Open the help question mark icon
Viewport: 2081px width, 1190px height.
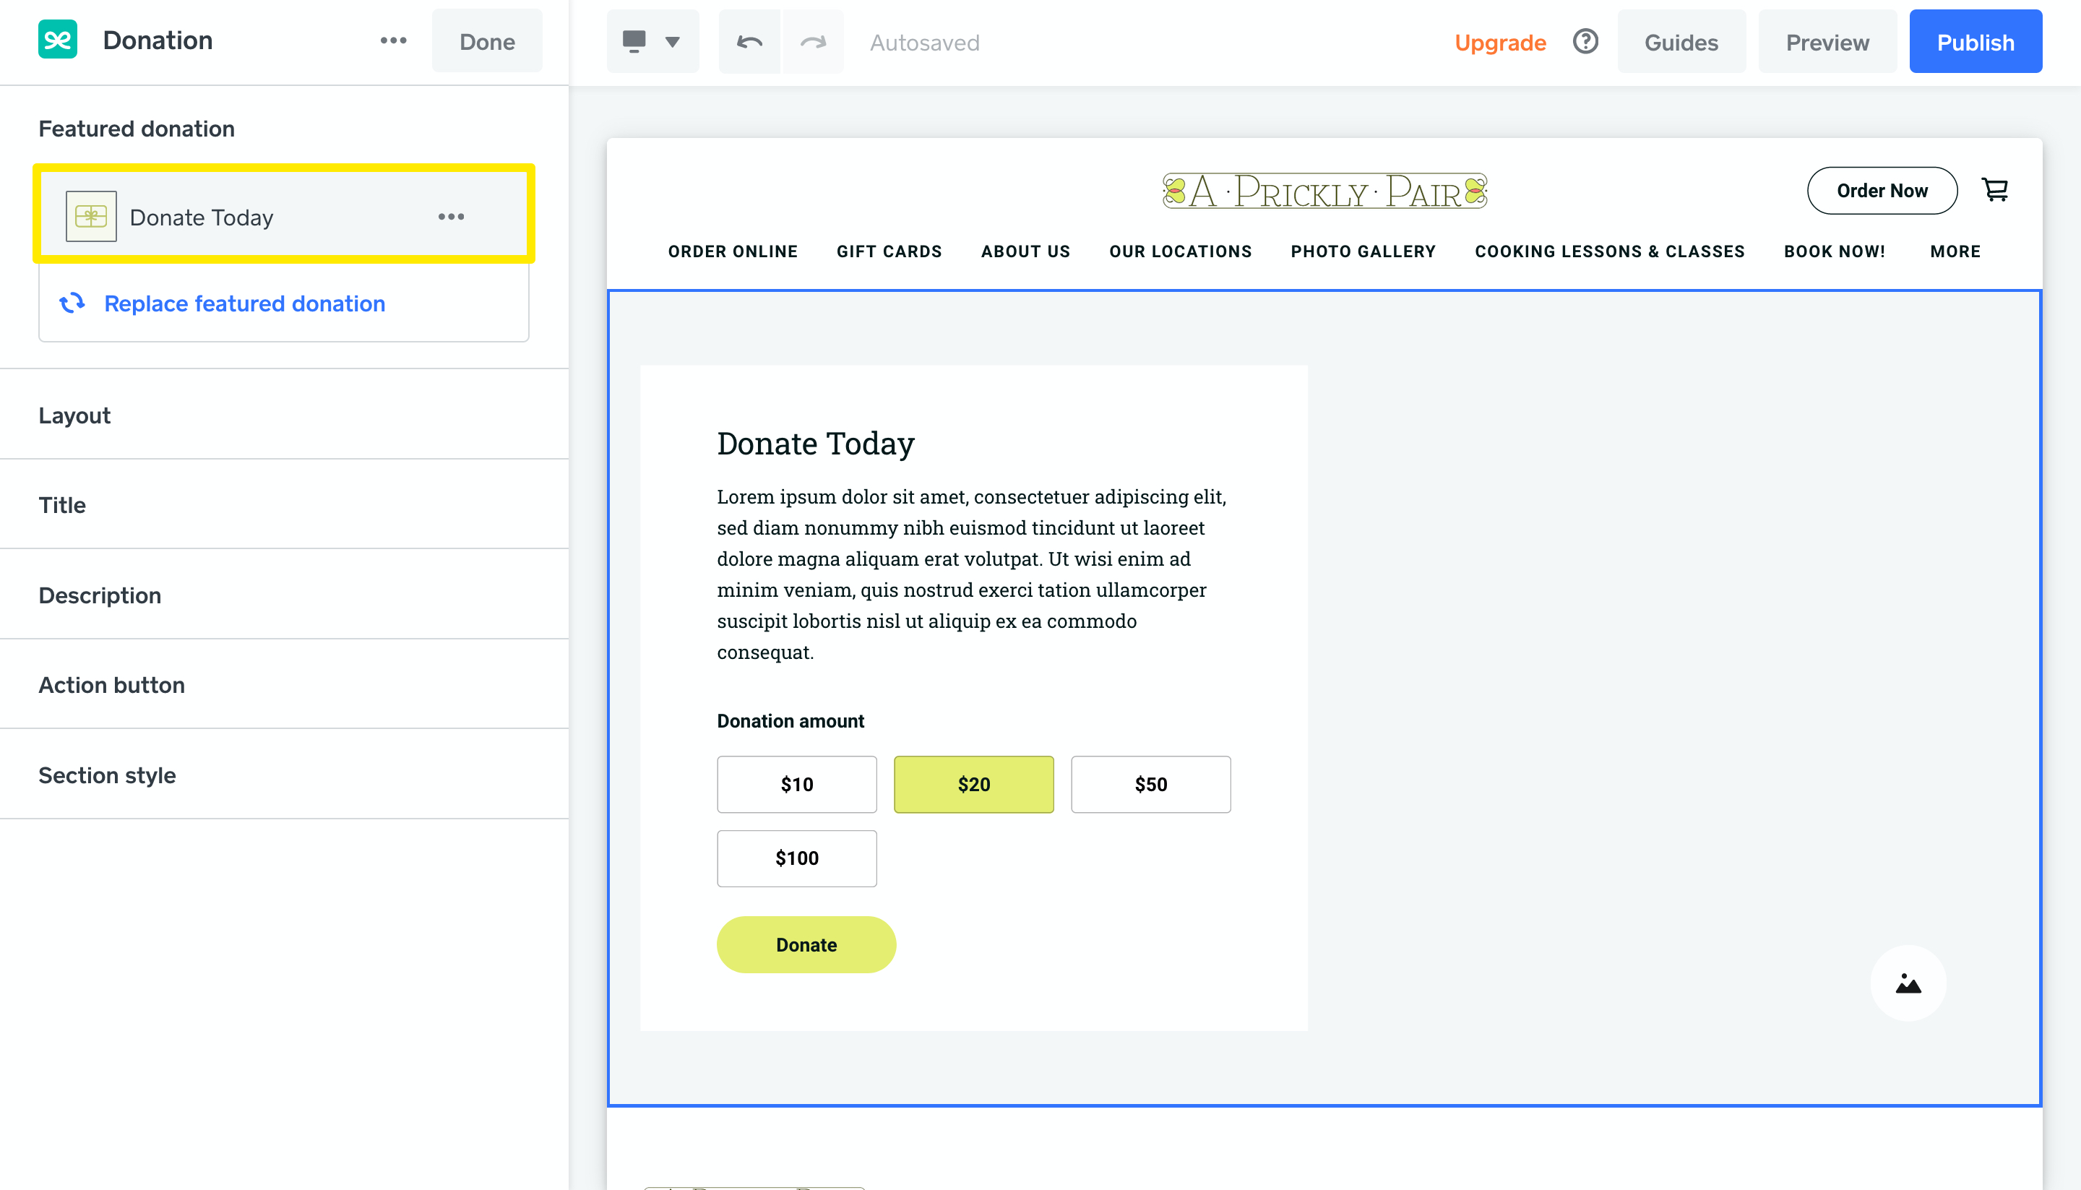click(x=1585, y=41)
